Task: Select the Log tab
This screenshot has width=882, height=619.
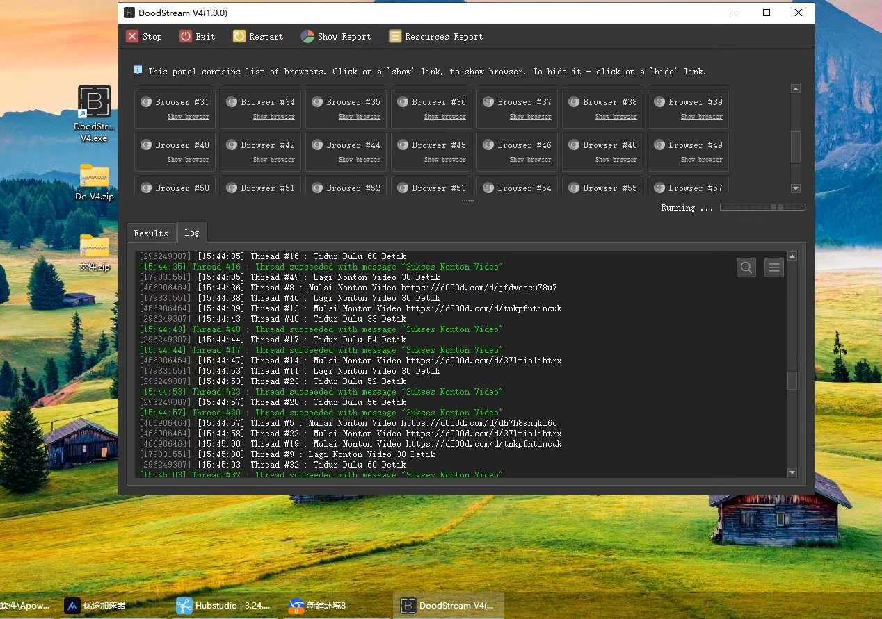Action: coord(192,233)
